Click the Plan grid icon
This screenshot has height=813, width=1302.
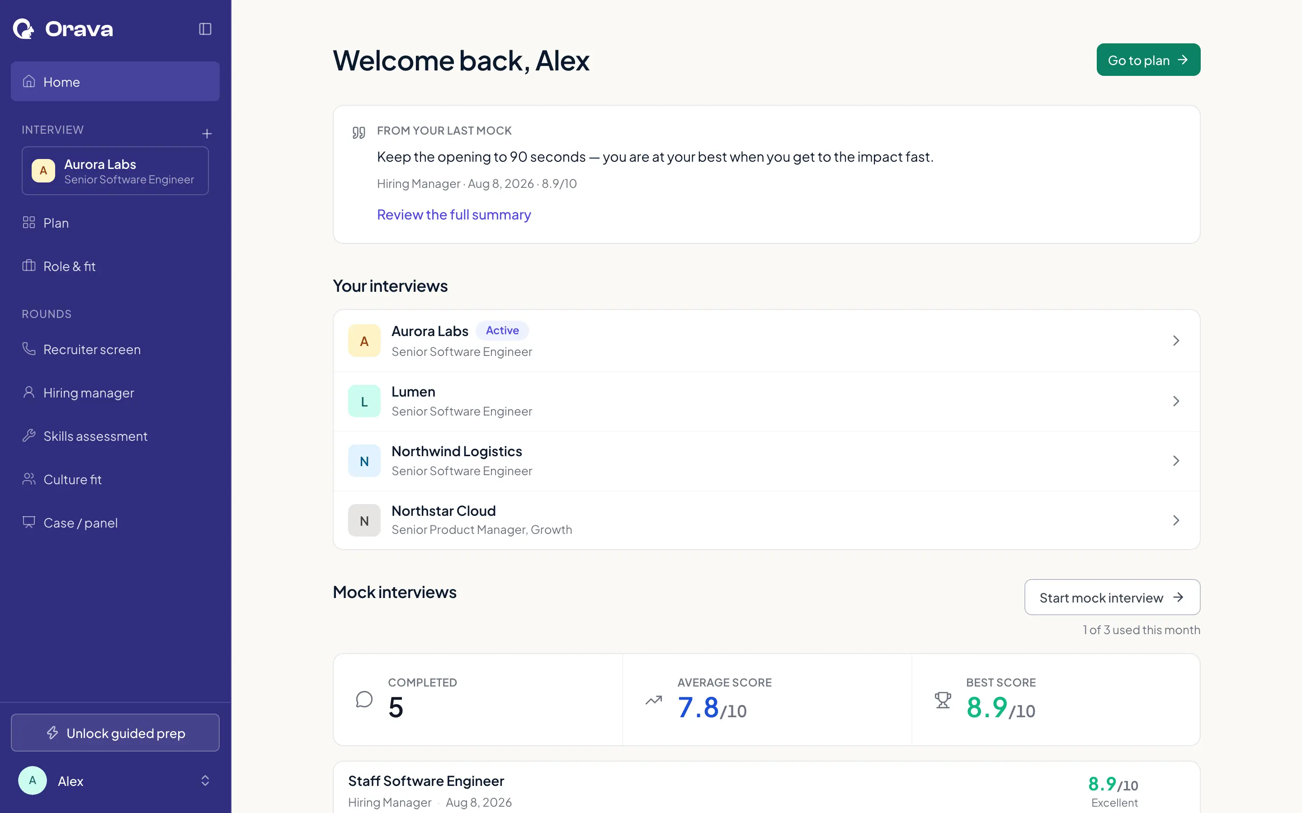[x=29, y=223]
